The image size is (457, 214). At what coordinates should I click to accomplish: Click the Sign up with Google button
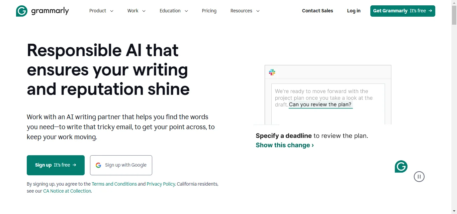(121, 165)
